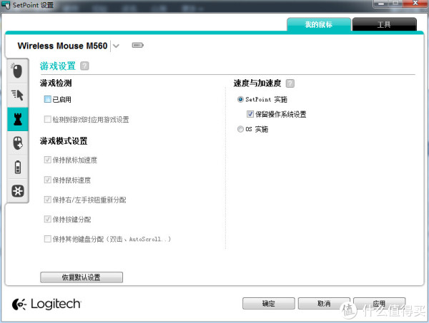Select the chess rook game settings icon

18,119
